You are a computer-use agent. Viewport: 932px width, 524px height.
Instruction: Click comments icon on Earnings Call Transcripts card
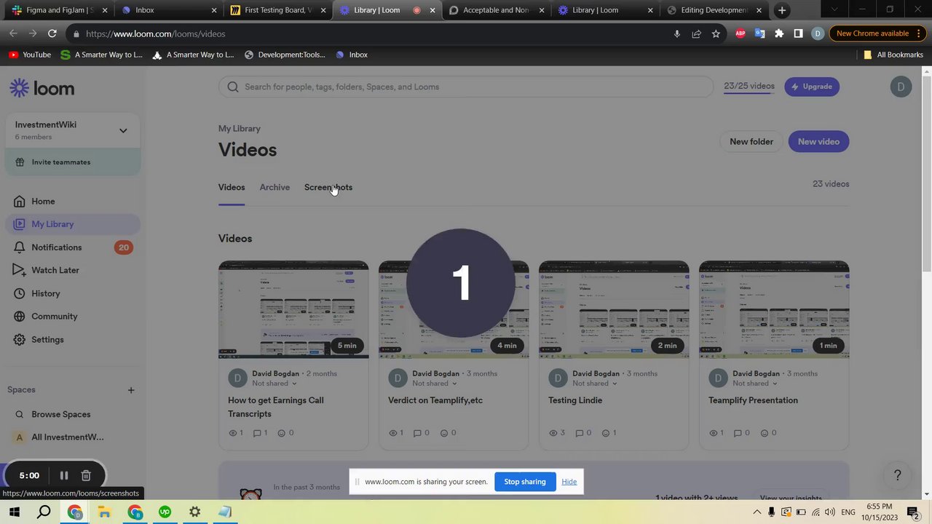[256, 433]
